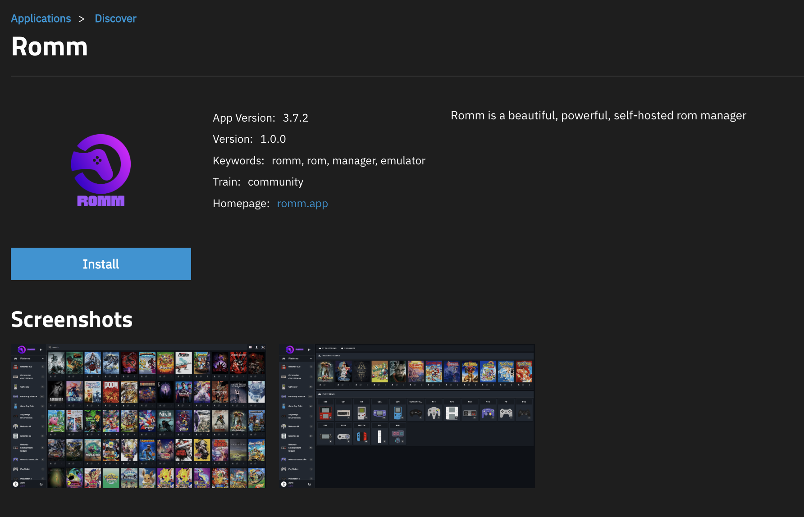Open the romm.app homepage link
The width and height of the screenshot is (804, 517).
pos(302,204)
